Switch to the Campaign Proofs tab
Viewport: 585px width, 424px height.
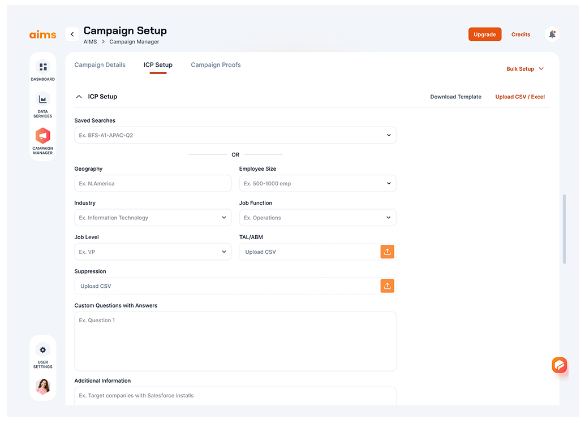point(216,65)
